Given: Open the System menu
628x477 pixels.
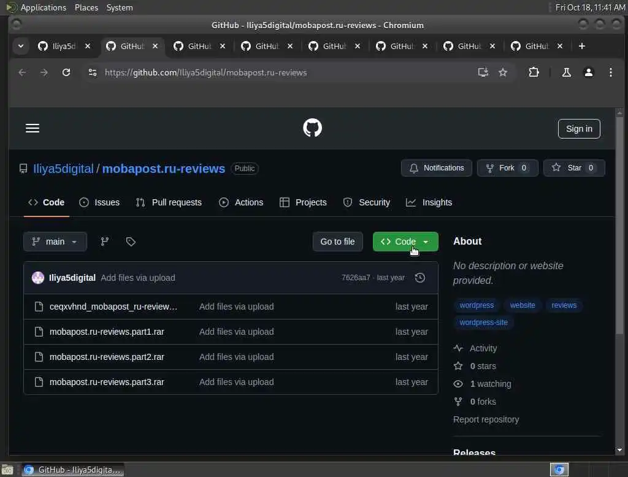Looking at the screenshot, I should pyautogui.click(x=120, y=7).
